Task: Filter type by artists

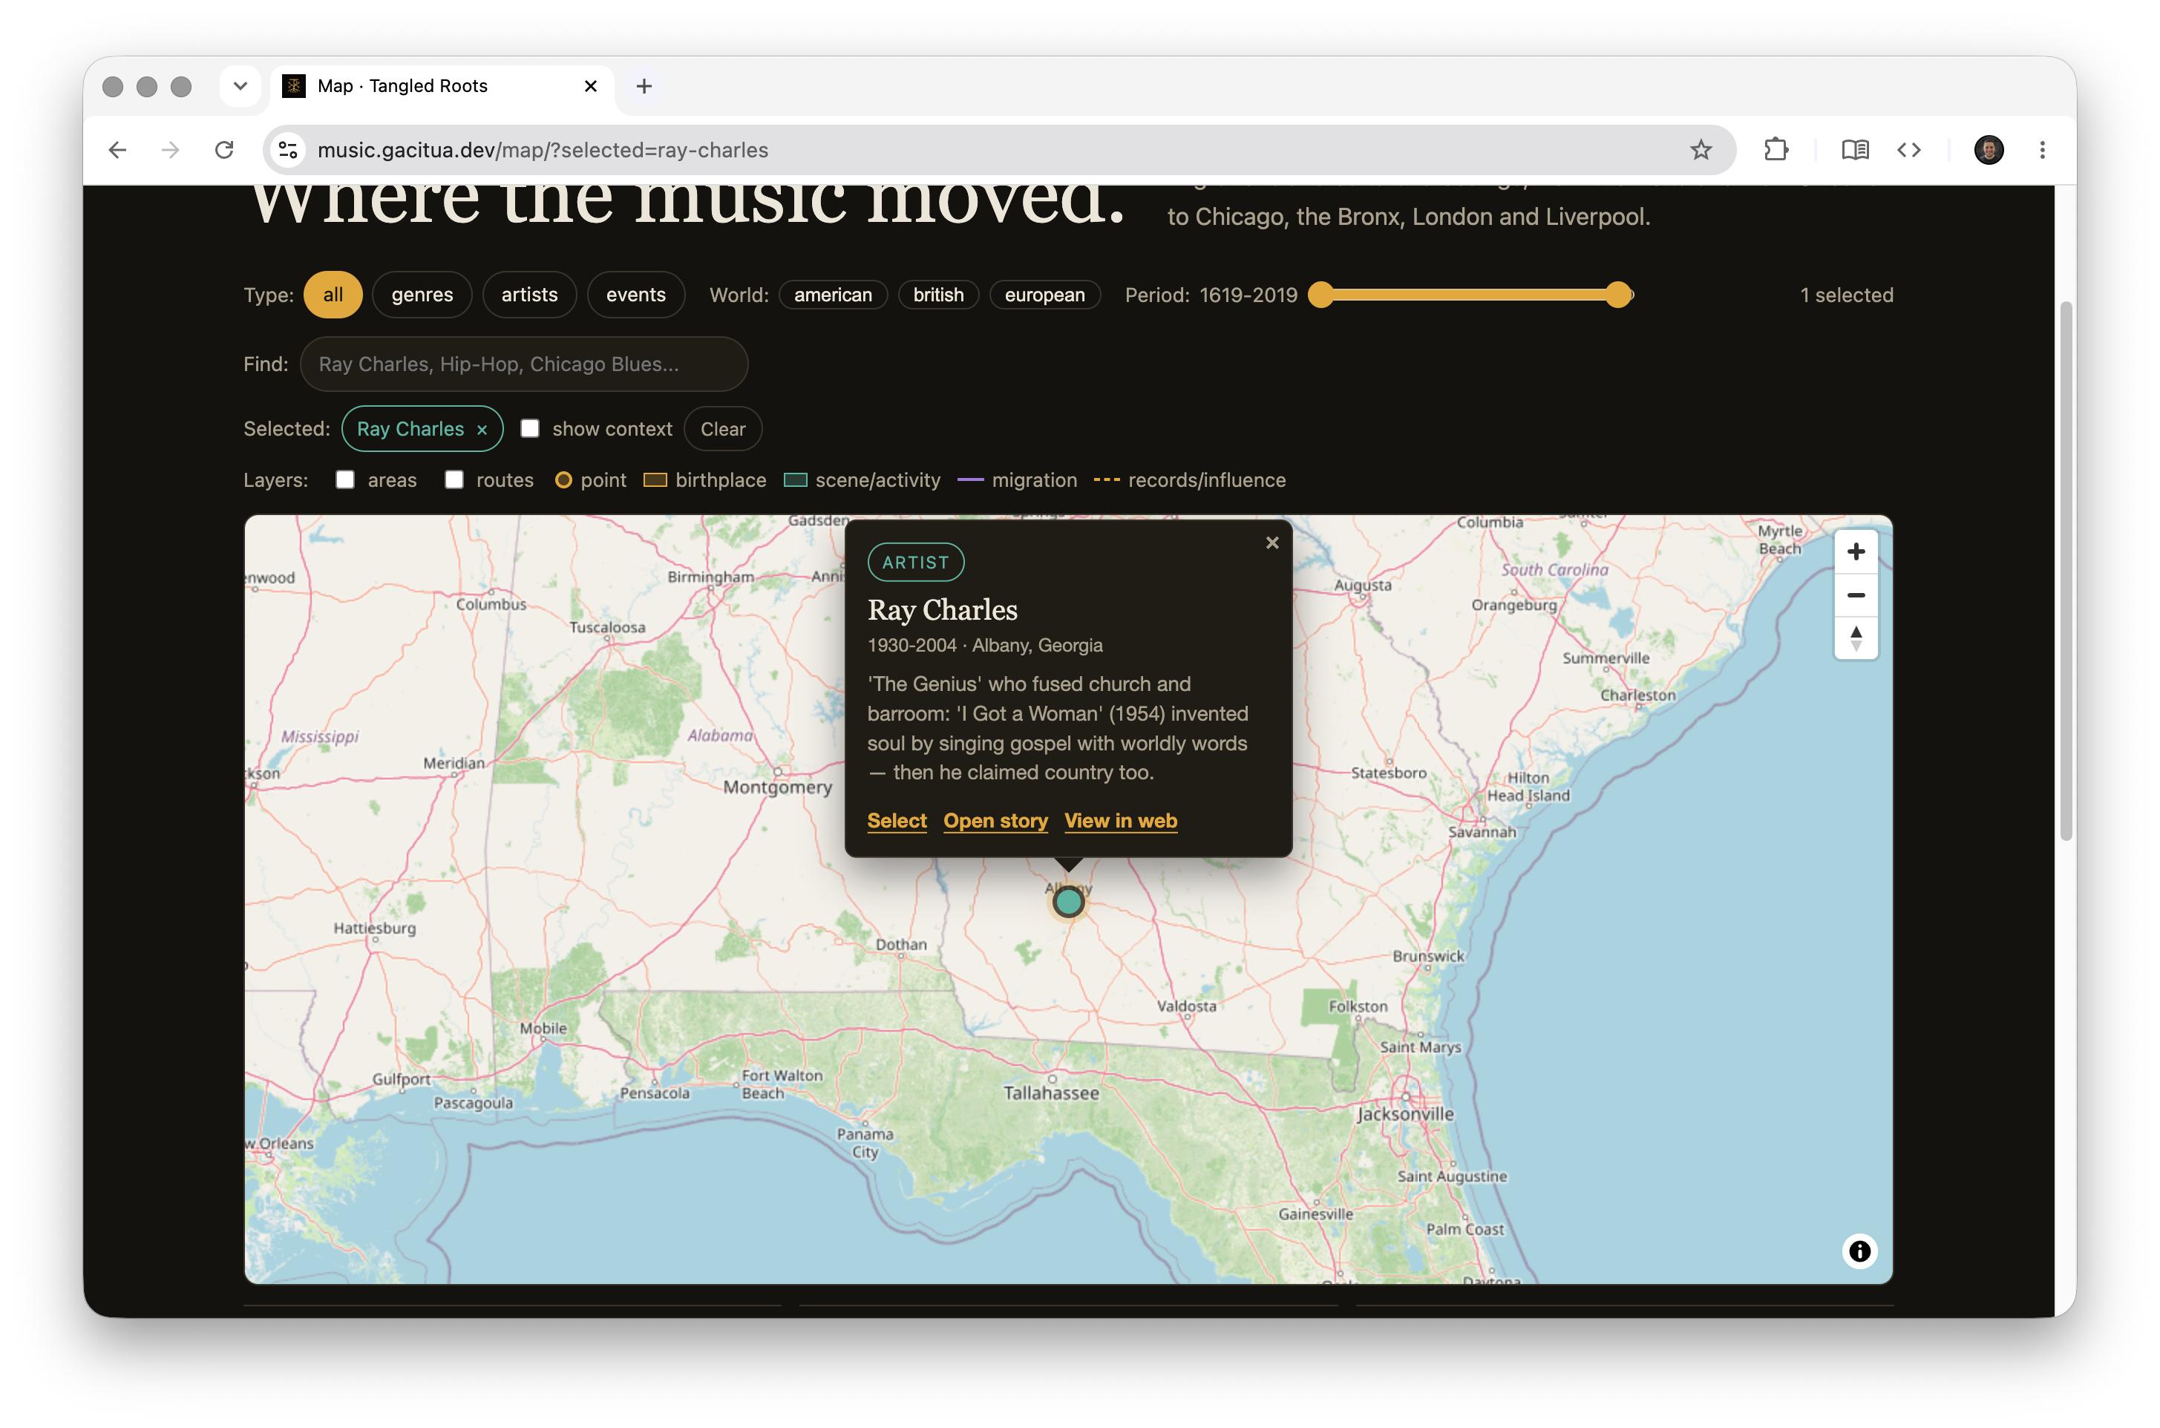Action: [x=529, y=295]
